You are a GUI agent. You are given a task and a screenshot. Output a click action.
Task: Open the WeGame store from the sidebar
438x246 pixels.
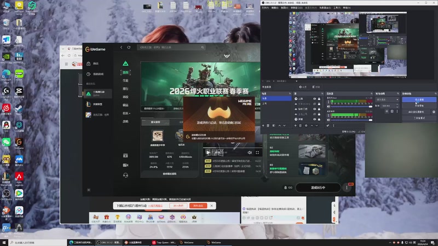point(93,63)
